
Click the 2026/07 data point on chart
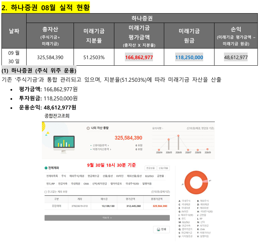(x=188, y=150)
